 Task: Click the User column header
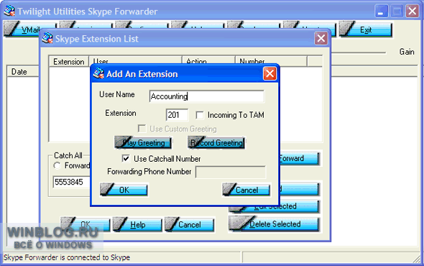(135, 60)
